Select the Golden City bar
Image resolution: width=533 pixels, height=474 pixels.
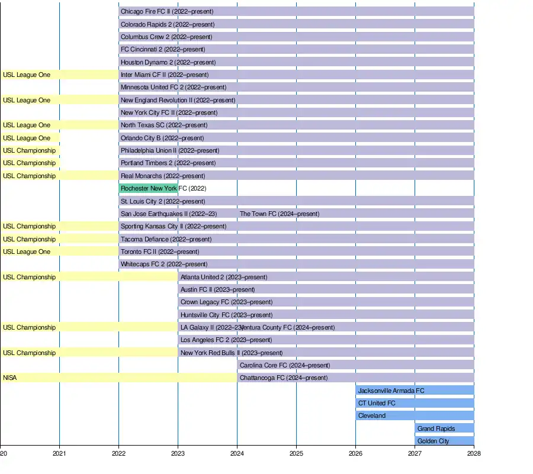click(x=444, y=441)
